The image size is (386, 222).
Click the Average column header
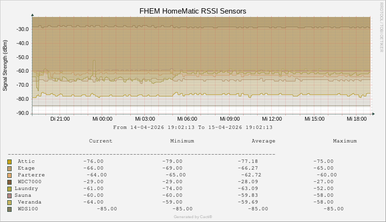coord(263,141)
